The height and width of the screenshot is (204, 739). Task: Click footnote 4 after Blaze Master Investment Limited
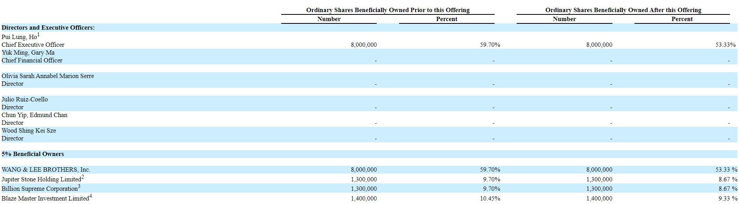point(90,196)
